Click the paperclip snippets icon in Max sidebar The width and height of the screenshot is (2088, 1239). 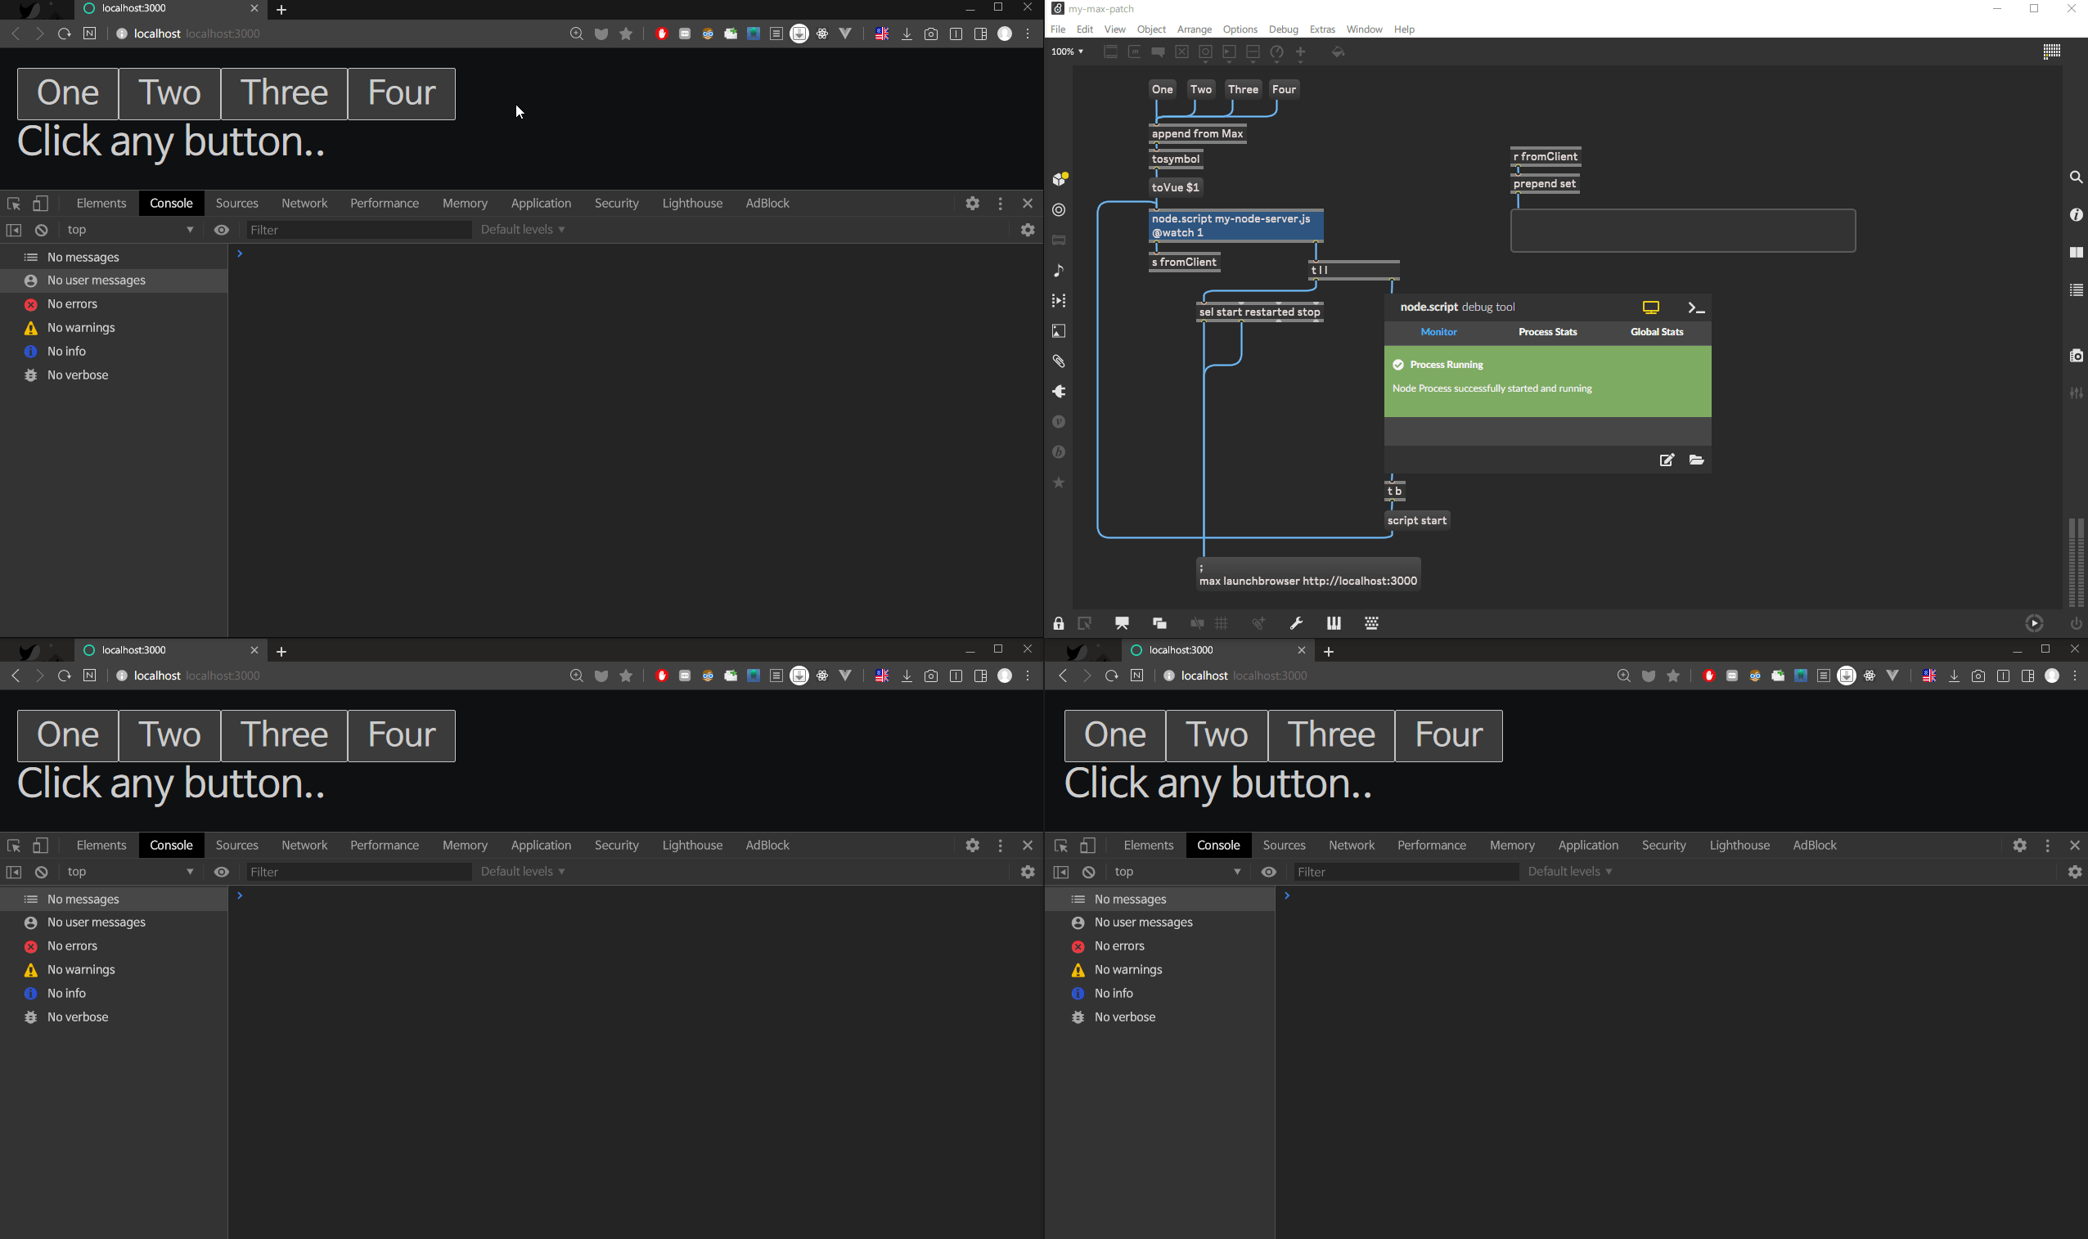1059,361
